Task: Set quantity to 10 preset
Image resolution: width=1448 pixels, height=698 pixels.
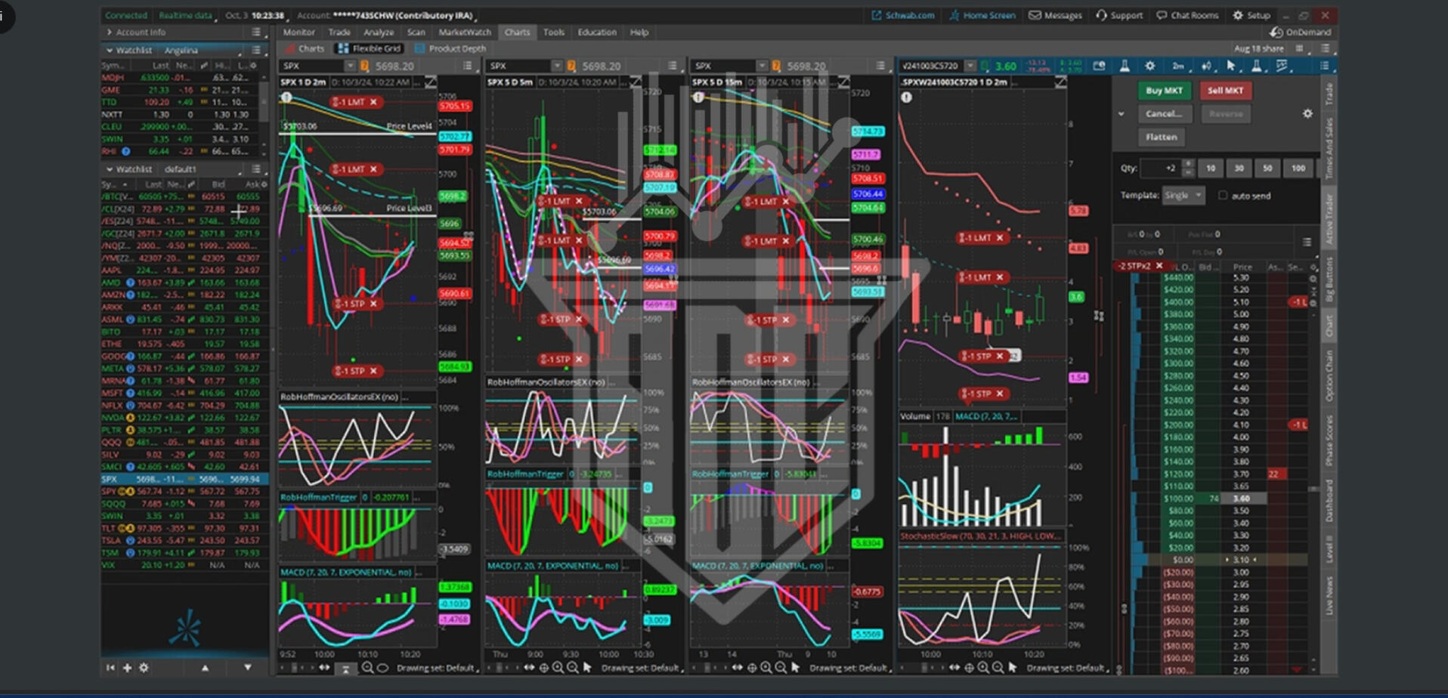Action: point(1211,168)
